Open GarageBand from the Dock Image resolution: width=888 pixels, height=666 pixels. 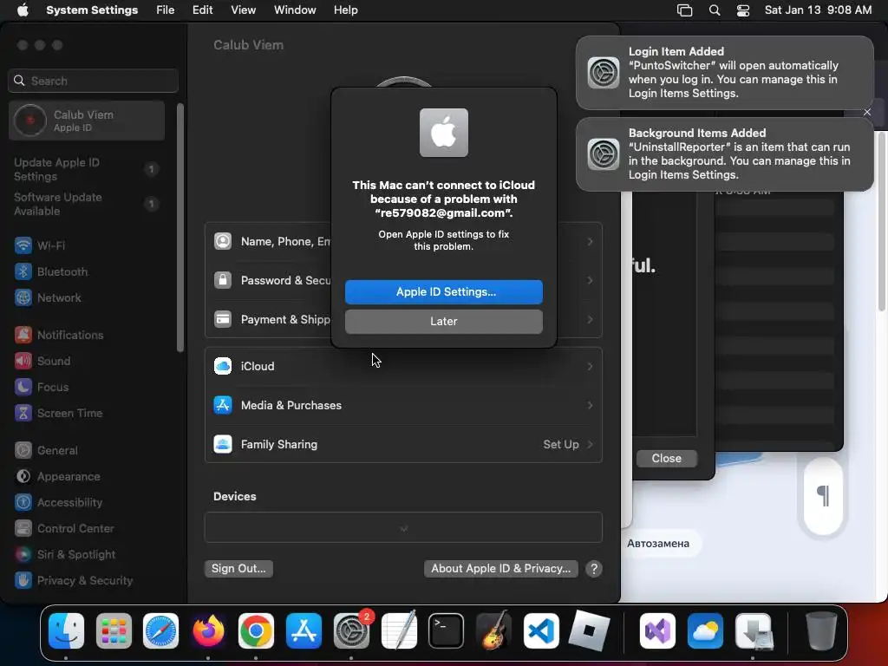[x=493, y=631]
